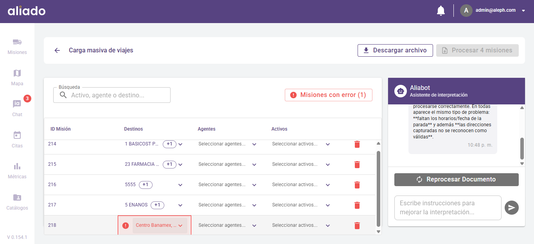Remove mission 218 via trash icon
534x244 pixels.
357,226
